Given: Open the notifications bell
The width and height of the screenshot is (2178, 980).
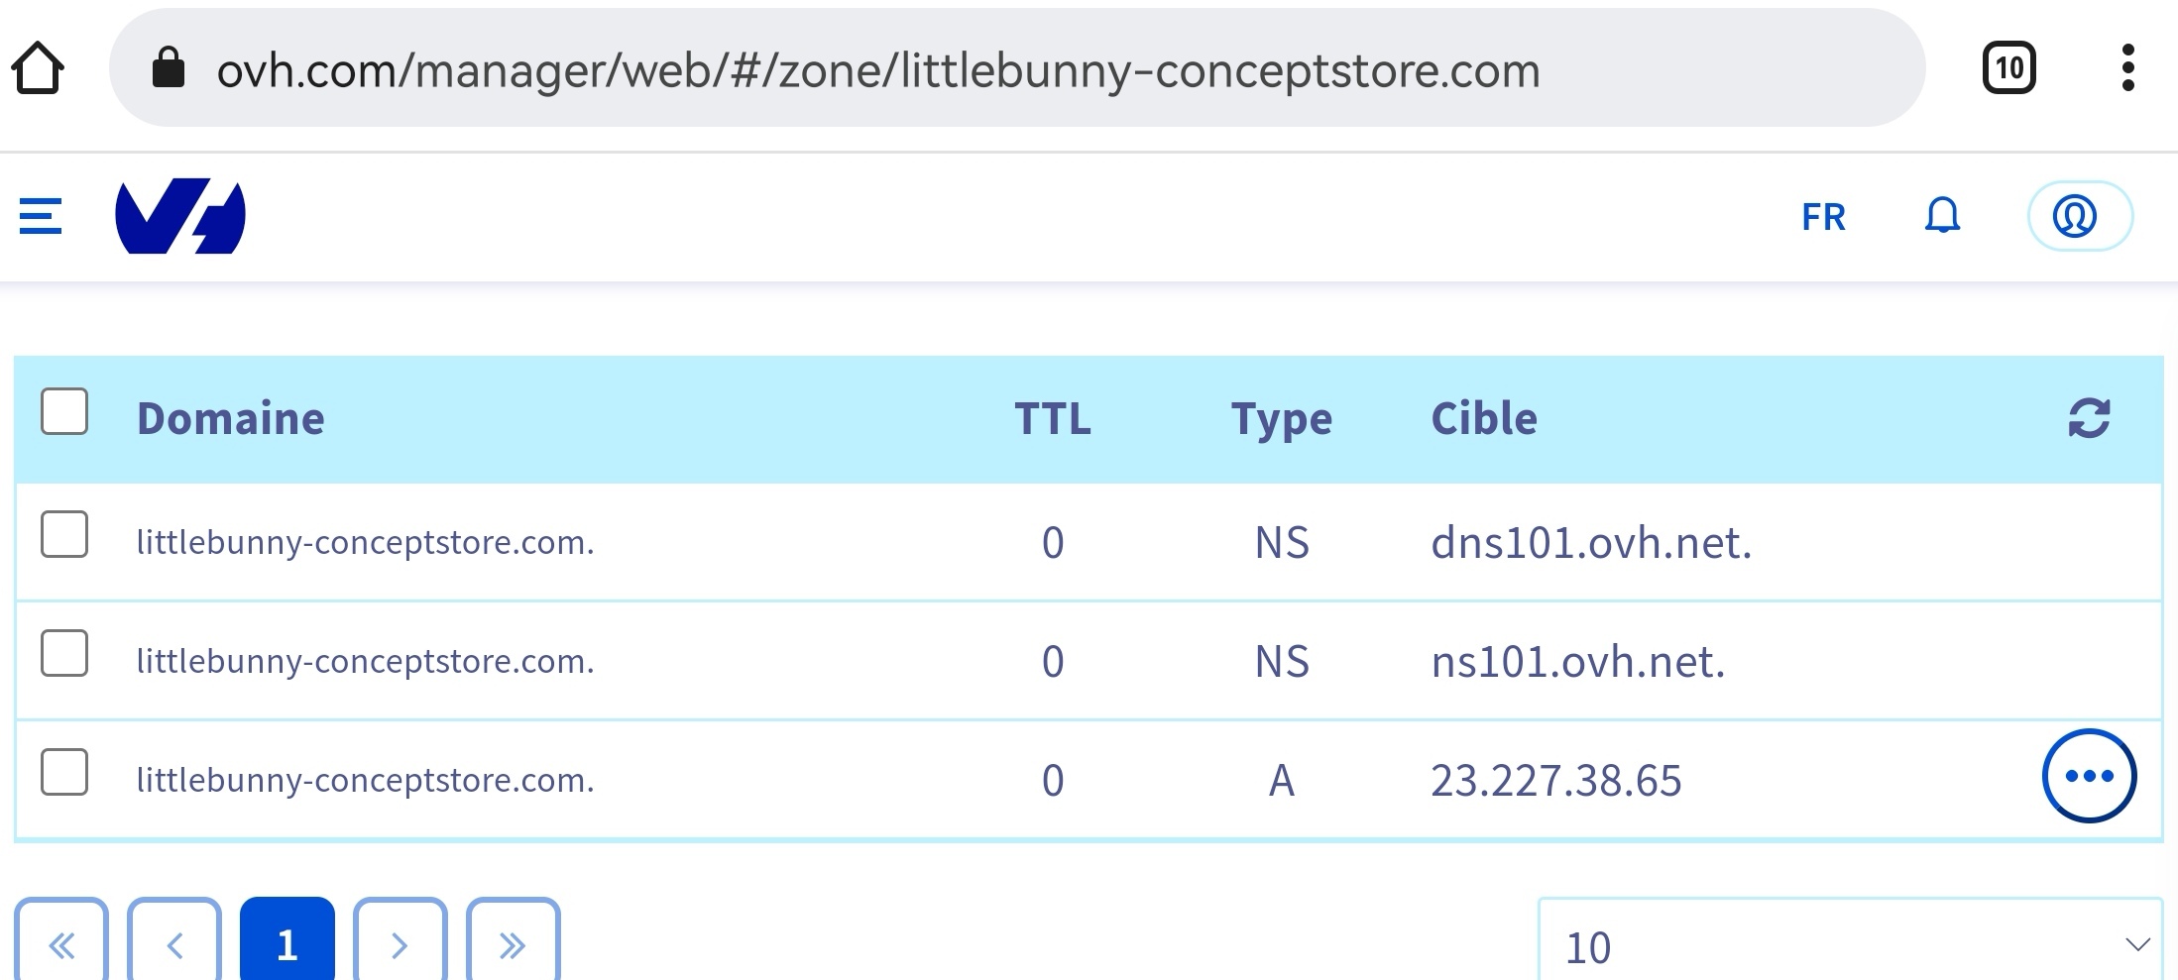Looking at the screenshot, I should [x=1942, y=215].
